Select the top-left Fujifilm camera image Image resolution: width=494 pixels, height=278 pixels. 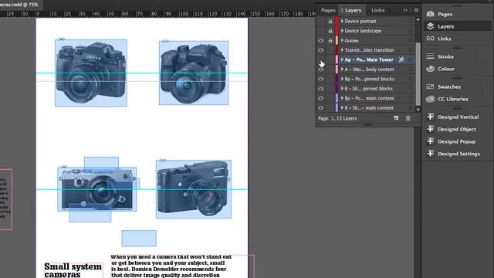tap(91, 73)
